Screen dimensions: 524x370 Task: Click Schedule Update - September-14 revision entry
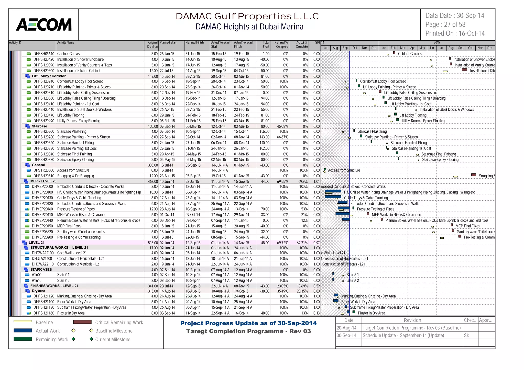403,336
